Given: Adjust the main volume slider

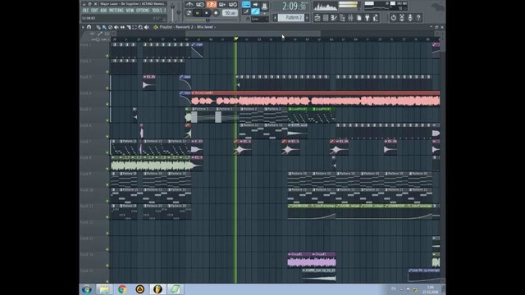Looking at the screenshot, I should [172, 11].
